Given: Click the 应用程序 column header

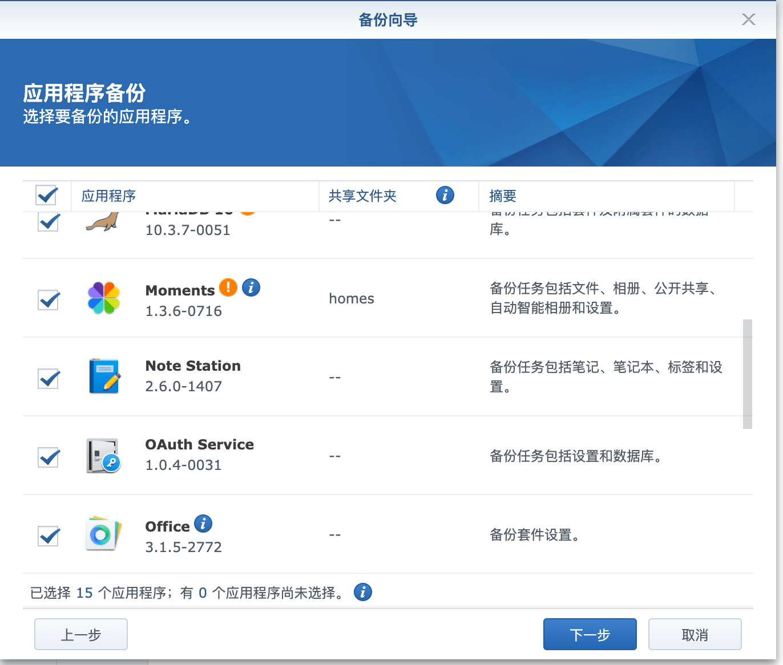Looking at the screenshot, I should tap(108, 196).
